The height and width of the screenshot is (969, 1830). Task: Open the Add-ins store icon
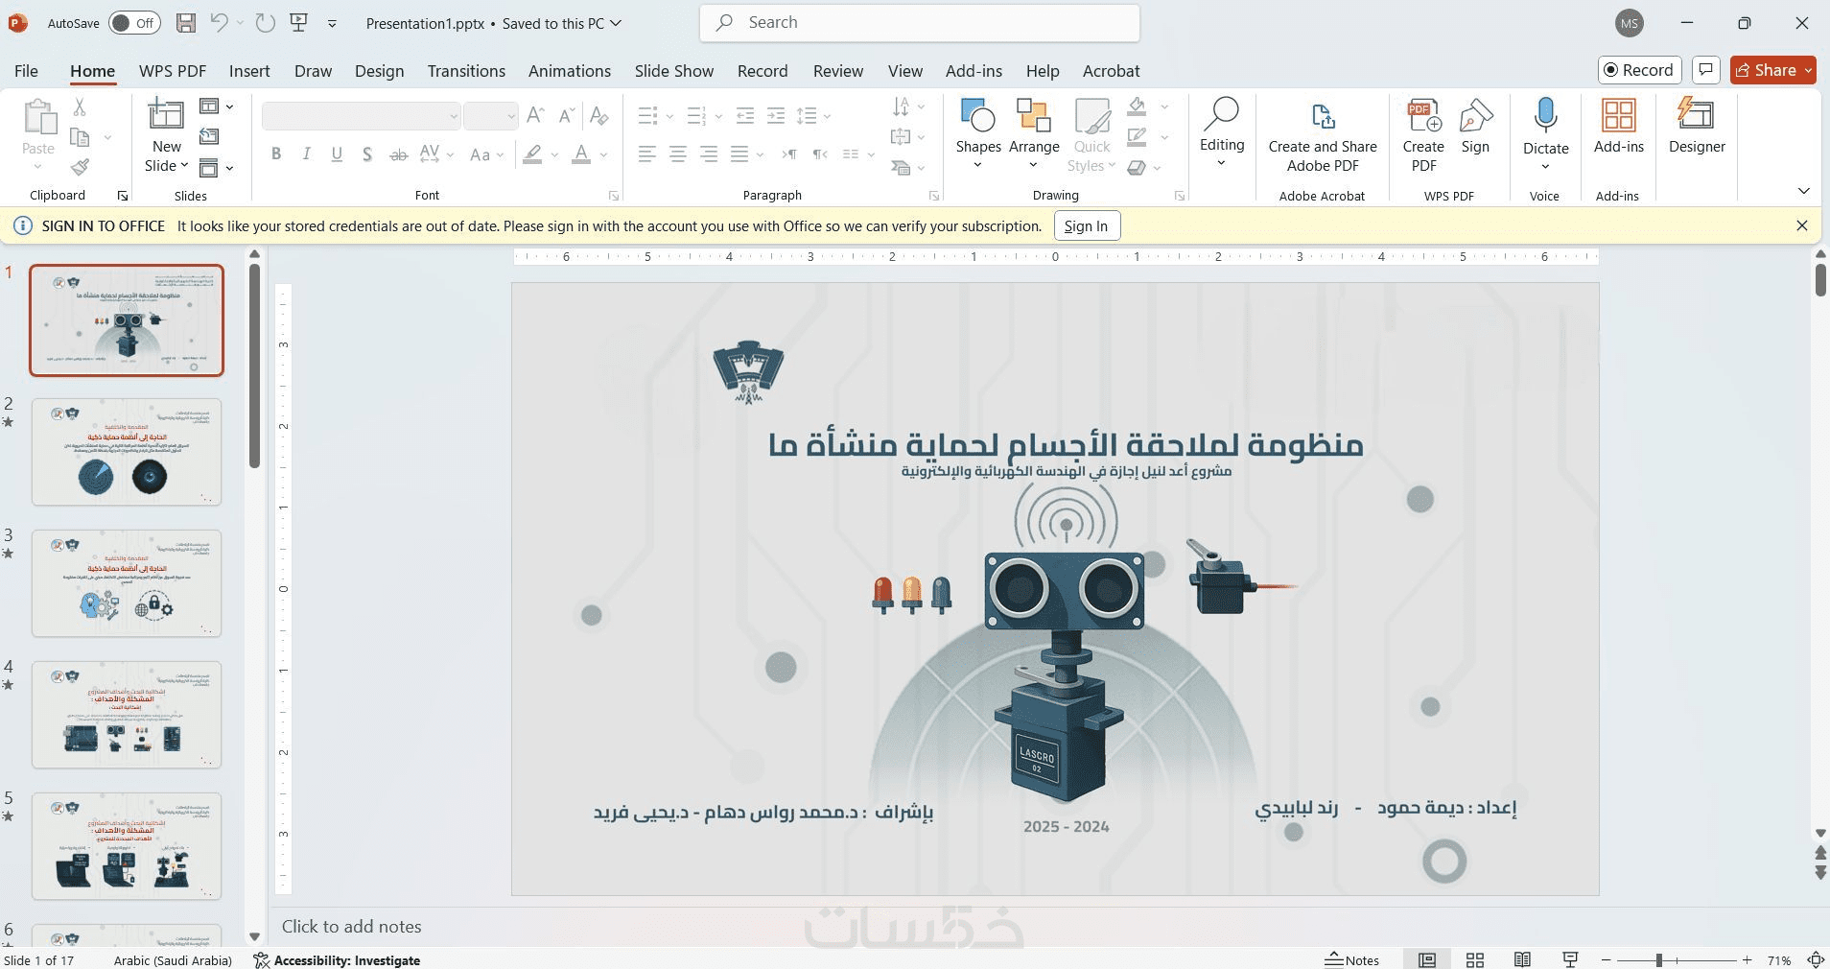1619,127
